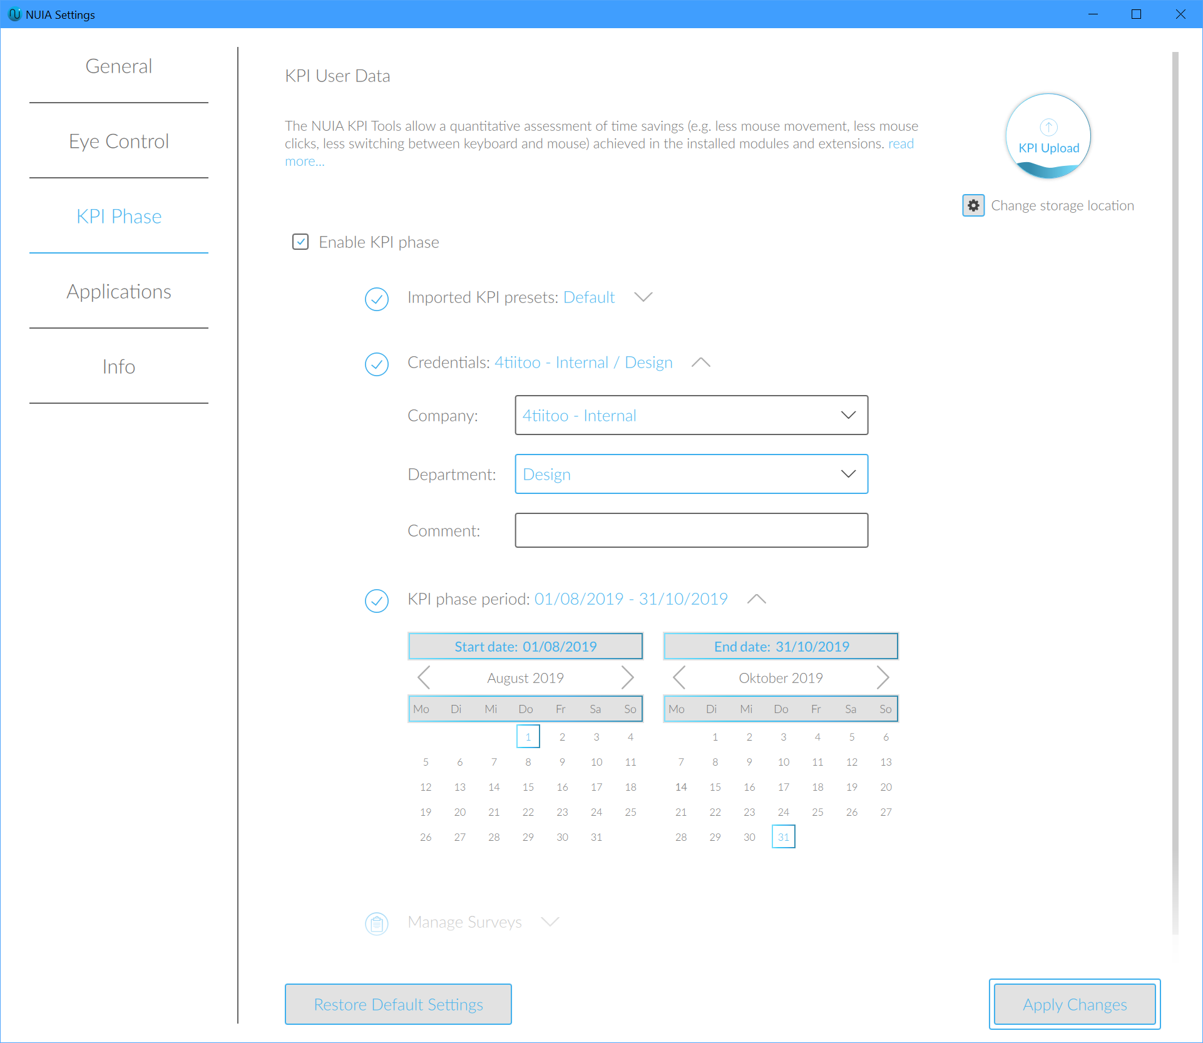1203x1043 pixels.
Task: Click the Restore Default Settings button
Action: tap(398, 1004)
